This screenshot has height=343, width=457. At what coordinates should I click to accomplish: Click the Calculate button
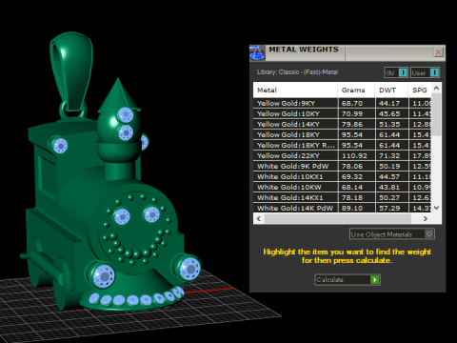(348, 280)
